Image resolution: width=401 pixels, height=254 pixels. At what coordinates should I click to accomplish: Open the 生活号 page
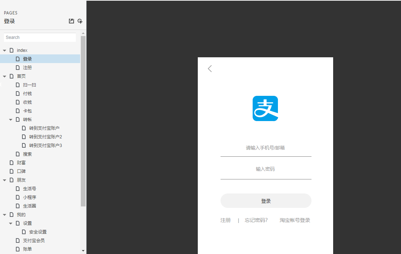click(x=29, y=189)
